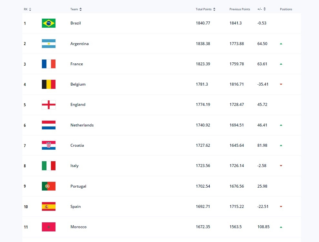Sort the table by RK column
This screenshot has width=319, height=242.
30,9
